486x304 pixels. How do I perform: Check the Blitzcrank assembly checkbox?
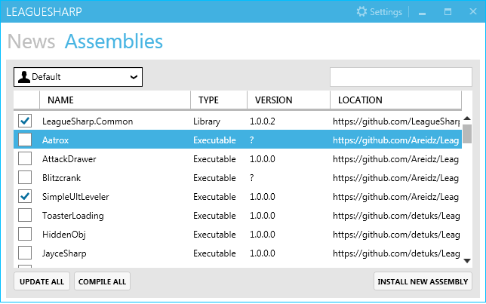(25, 177)
